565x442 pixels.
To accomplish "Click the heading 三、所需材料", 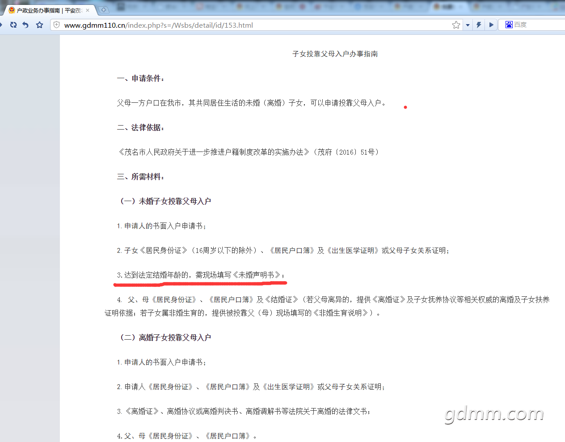I will (140, 177).
